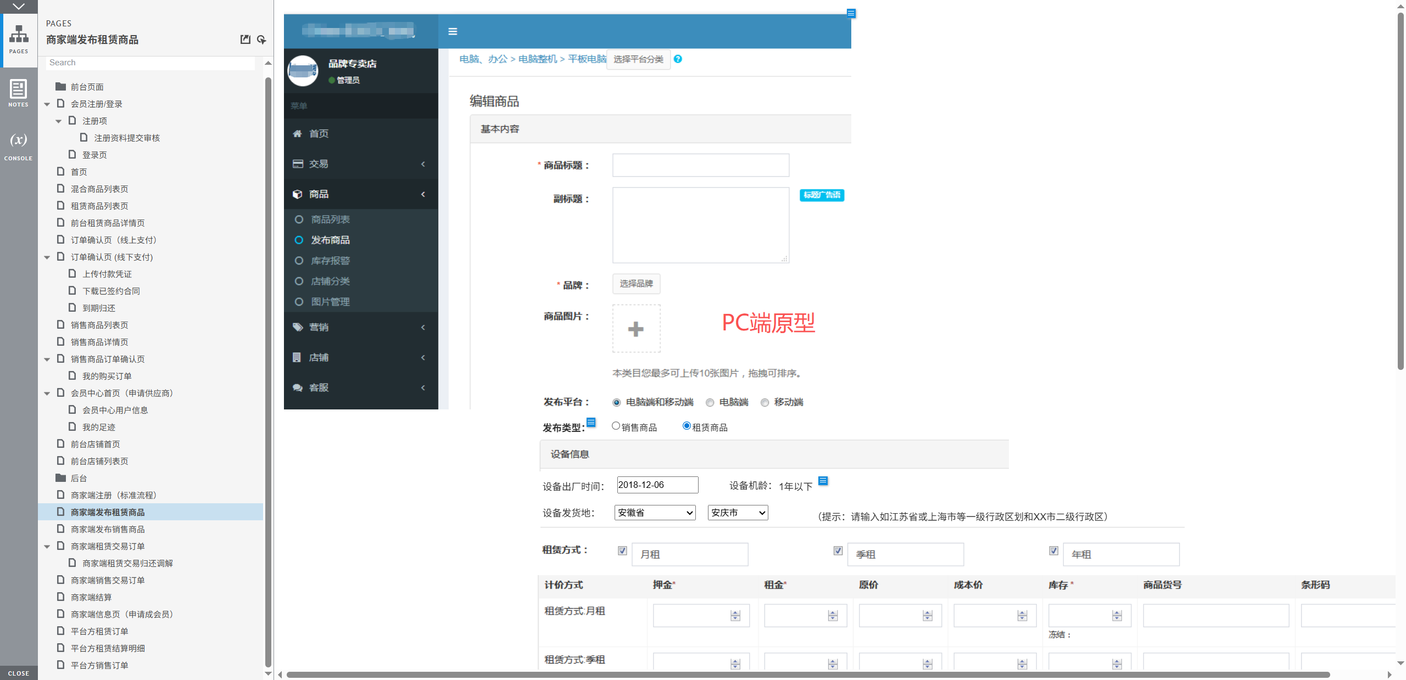Collapse the 会员注册/登录 tree node
This screenshot has width=1406, height=680.
click(x=47, y=104)
